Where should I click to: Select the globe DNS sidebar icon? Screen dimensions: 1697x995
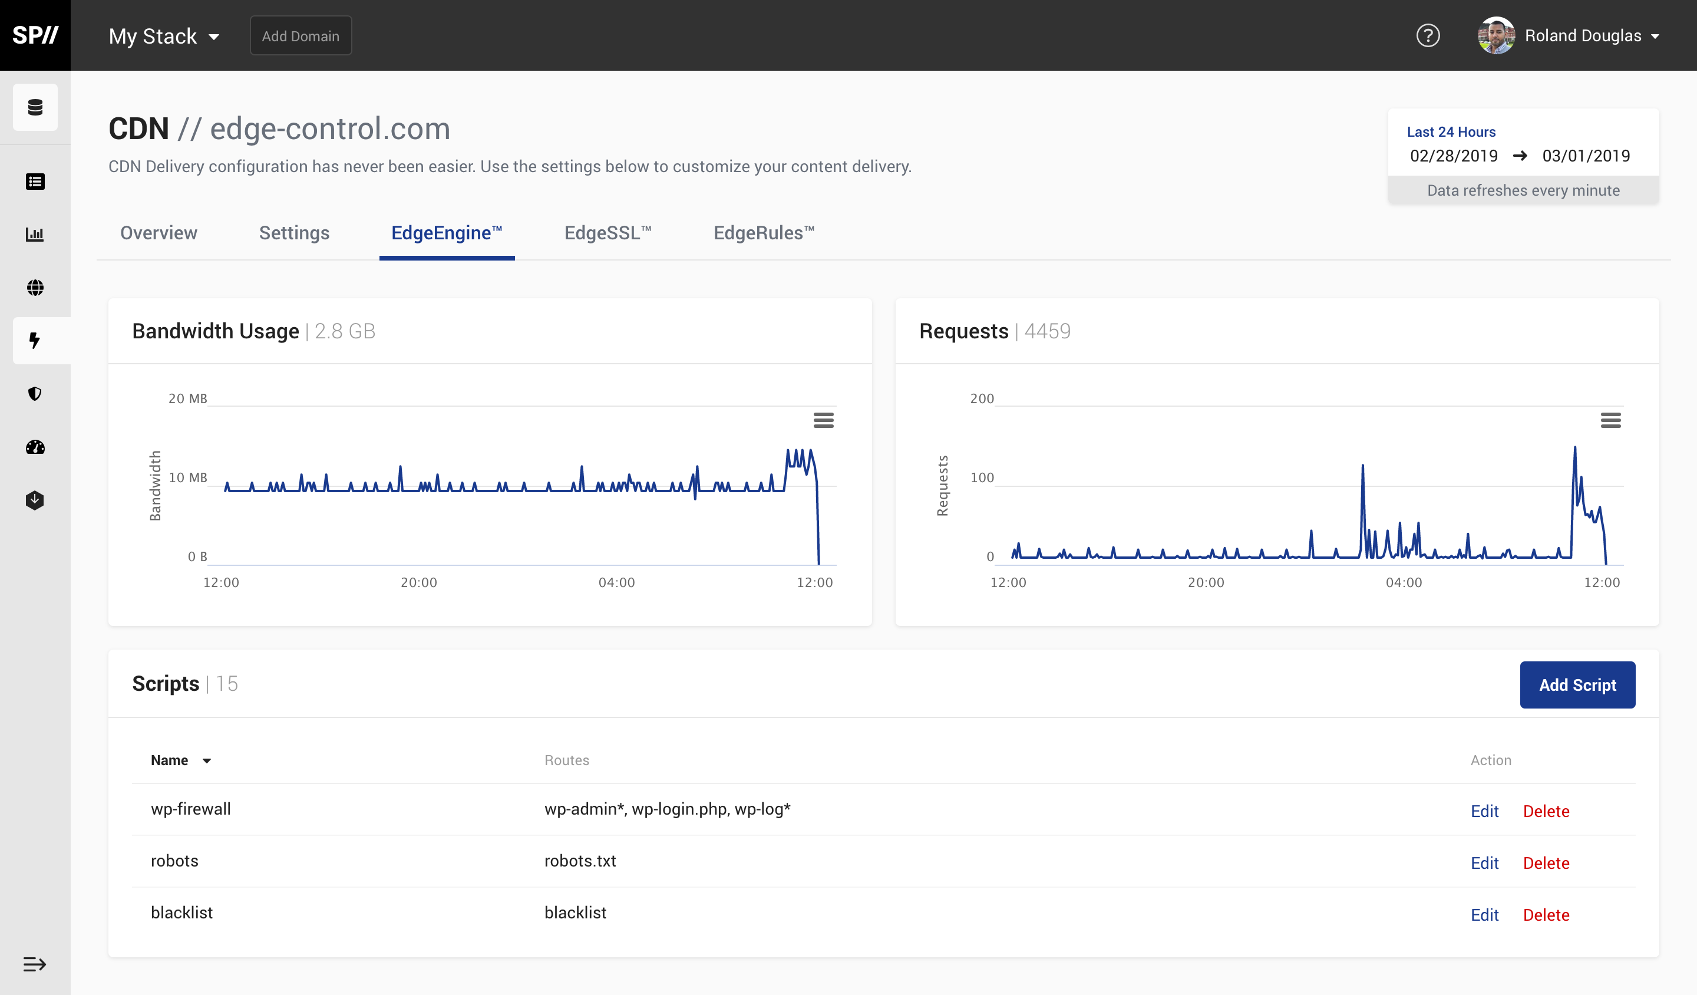pyautogui.click(x=35, y=288)
